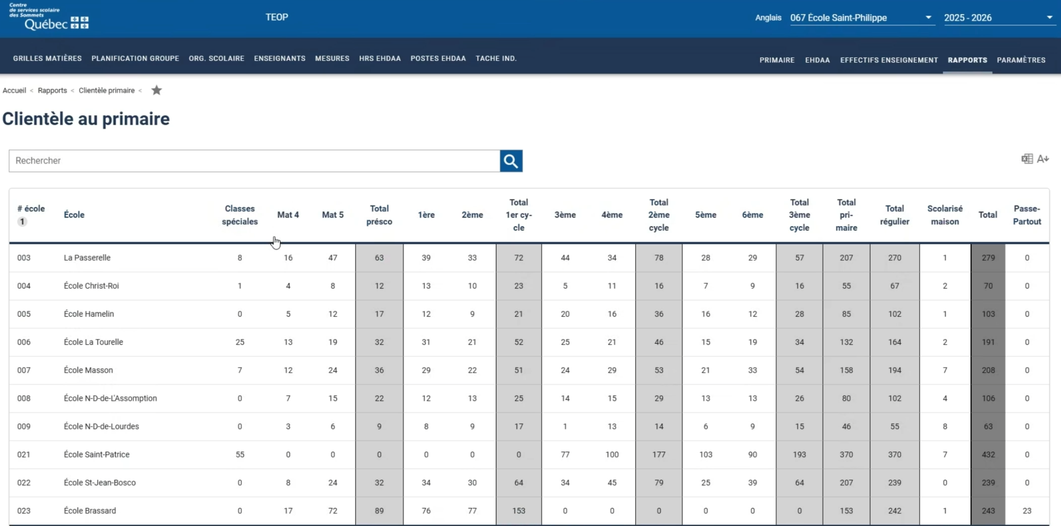Viewport: 1061px width, 526px height.
Task: Sort by the 4ème column header
Action: click(x=612, y=215)
